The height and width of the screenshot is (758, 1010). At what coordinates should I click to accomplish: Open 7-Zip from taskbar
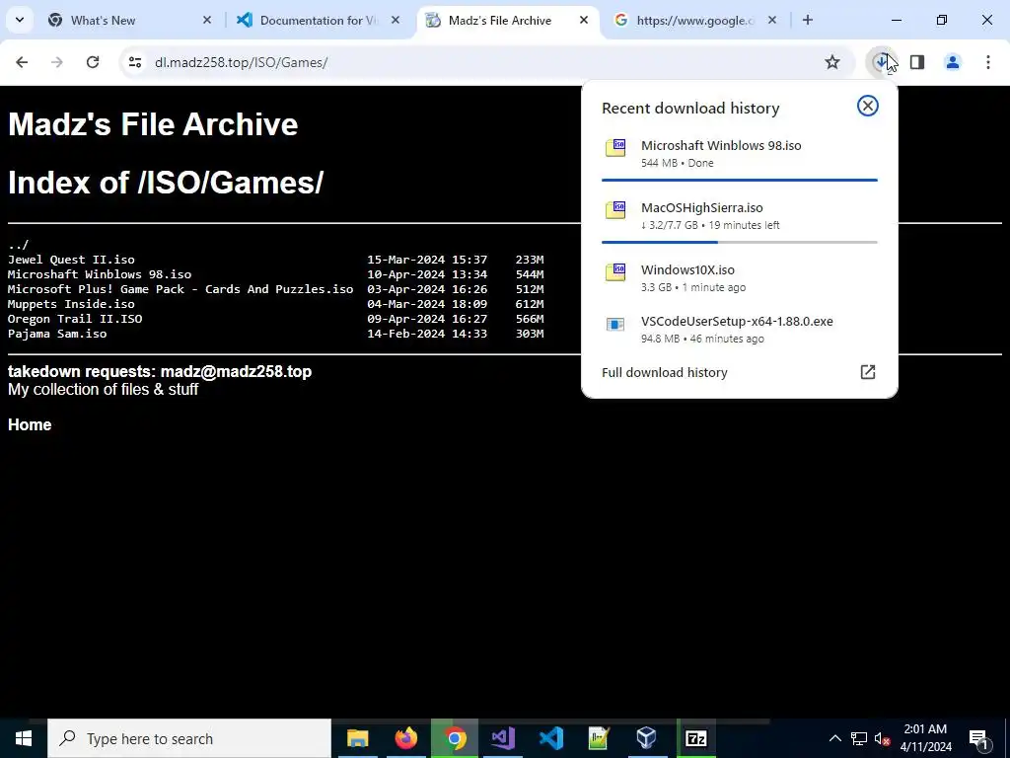pyautogui.click(x=695, y=738)
